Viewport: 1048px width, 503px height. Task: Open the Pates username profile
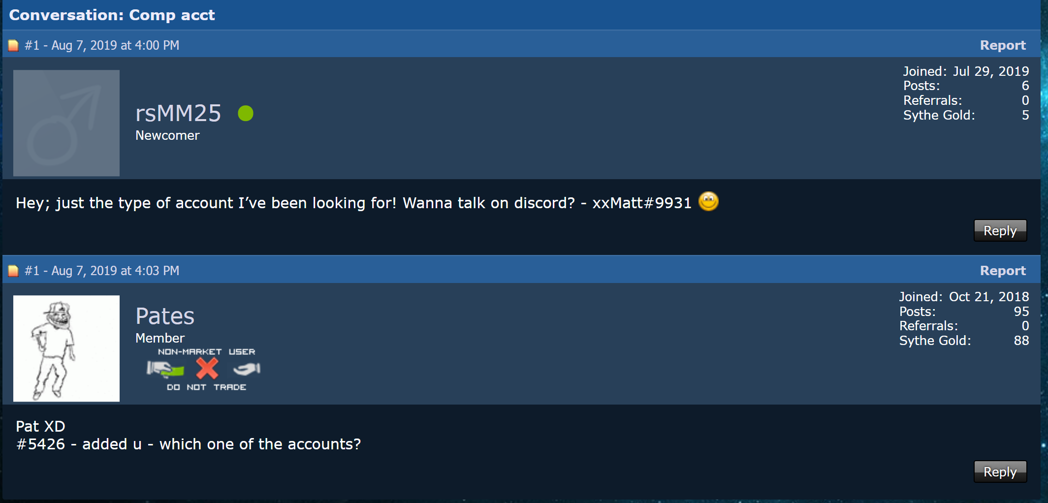pyautogui.click(x=165, y=316)
